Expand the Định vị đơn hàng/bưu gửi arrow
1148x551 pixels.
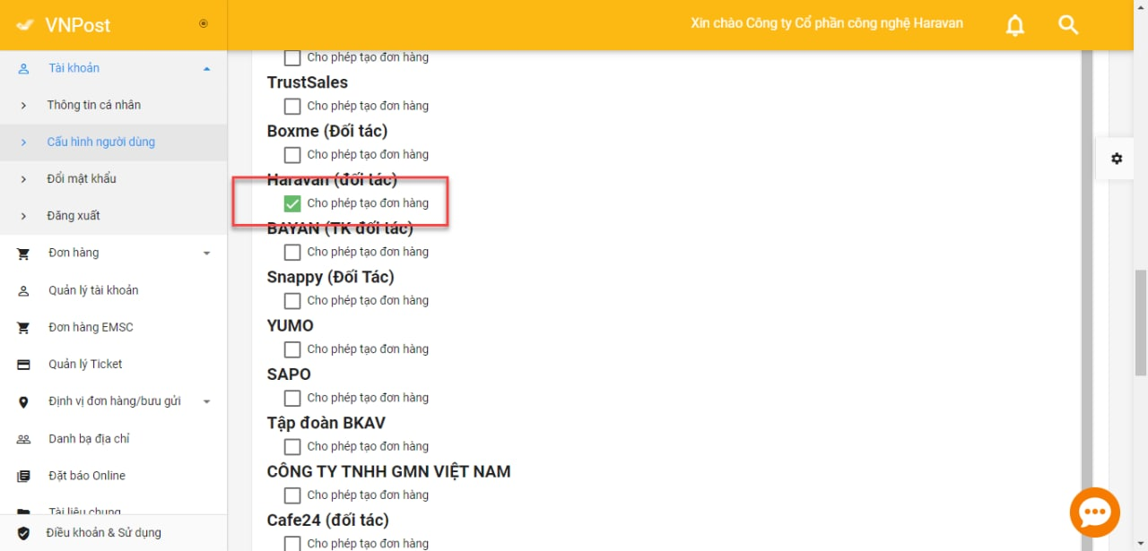click(x=207, y=402)
